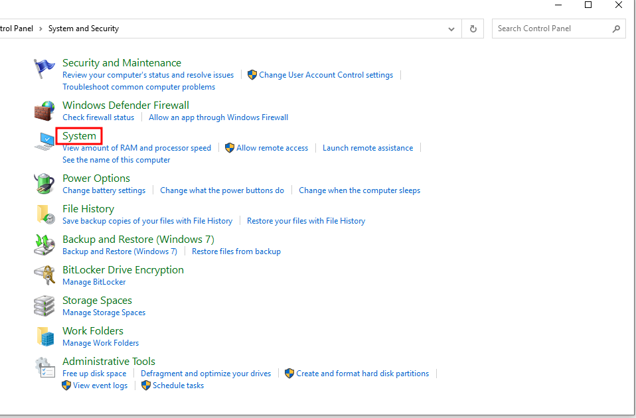Click the Security and Maintenance flag icon
636x418 pixels.
[44, 68]
